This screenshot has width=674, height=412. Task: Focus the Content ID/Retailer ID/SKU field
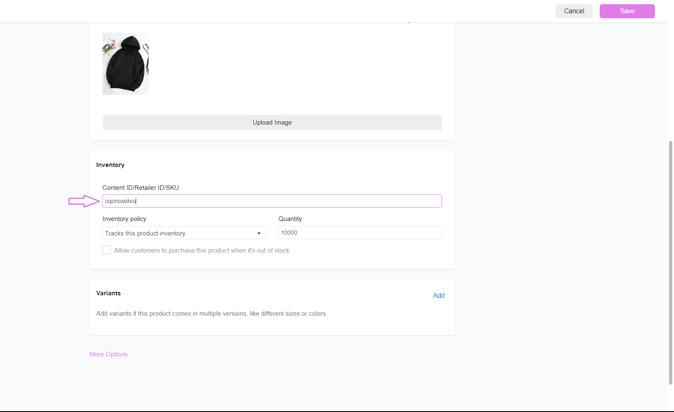[x=272, y=201]
